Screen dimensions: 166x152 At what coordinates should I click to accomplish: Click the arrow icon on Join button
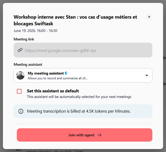pos(99,135)
